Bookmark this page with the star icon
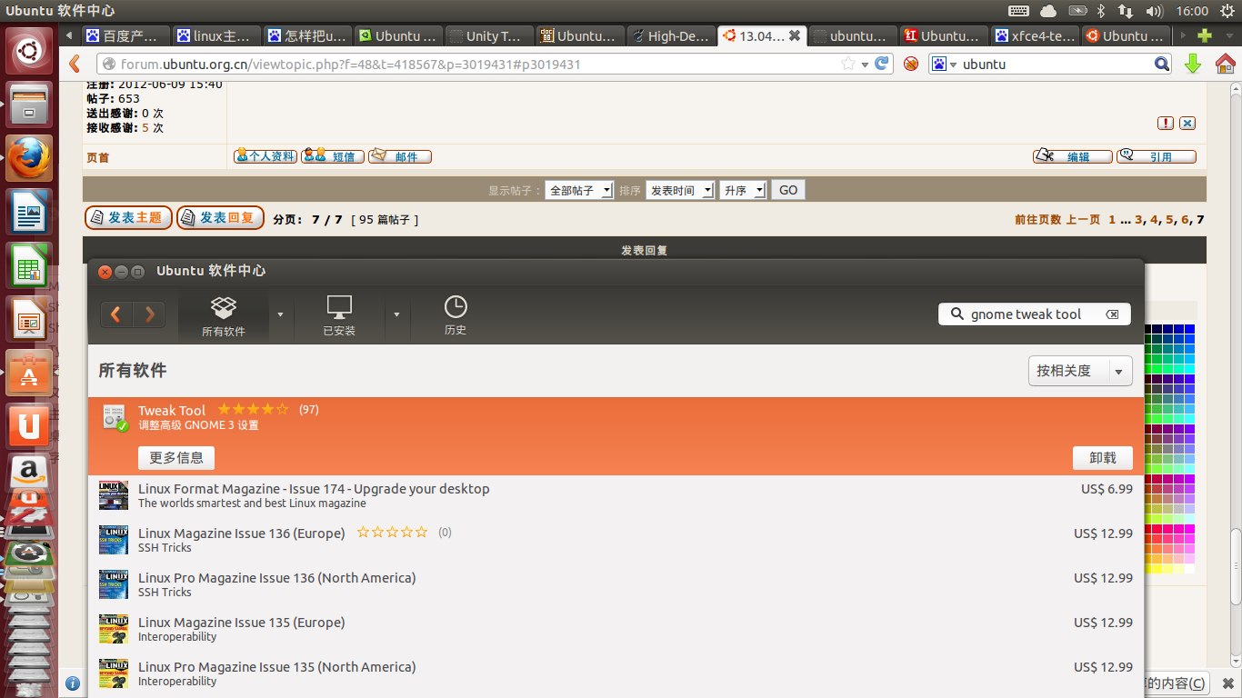The height and width of the screenshot is (698, 1242). click(x=848, y=64)
